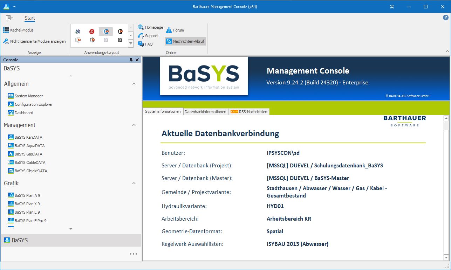
Task: Open Support from the ribbon
Action: tap(149, 36)
